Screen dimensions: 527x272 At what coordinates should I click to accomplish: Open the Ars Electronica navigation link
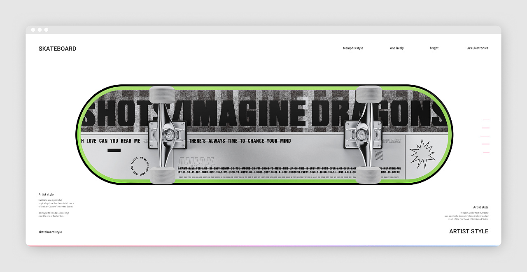[x=478, y=48]
